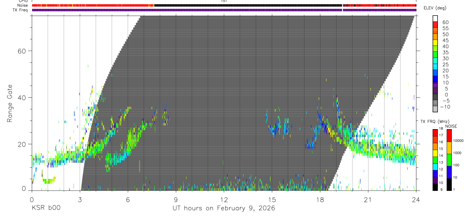Click the 12 hour tick on time axis
This screenshot has width=468, height=216.
[224, 200]
